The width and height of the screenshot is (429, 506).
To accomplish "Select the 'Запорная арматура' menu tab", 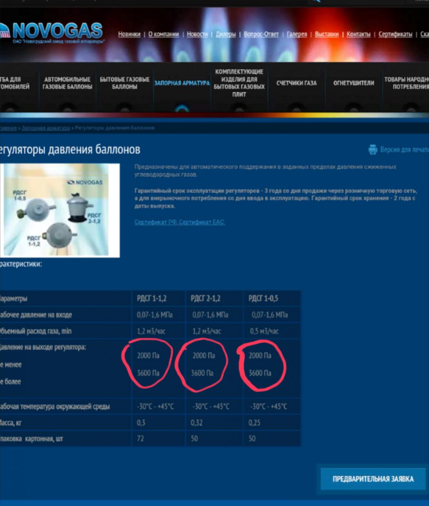I will point(182,83).
